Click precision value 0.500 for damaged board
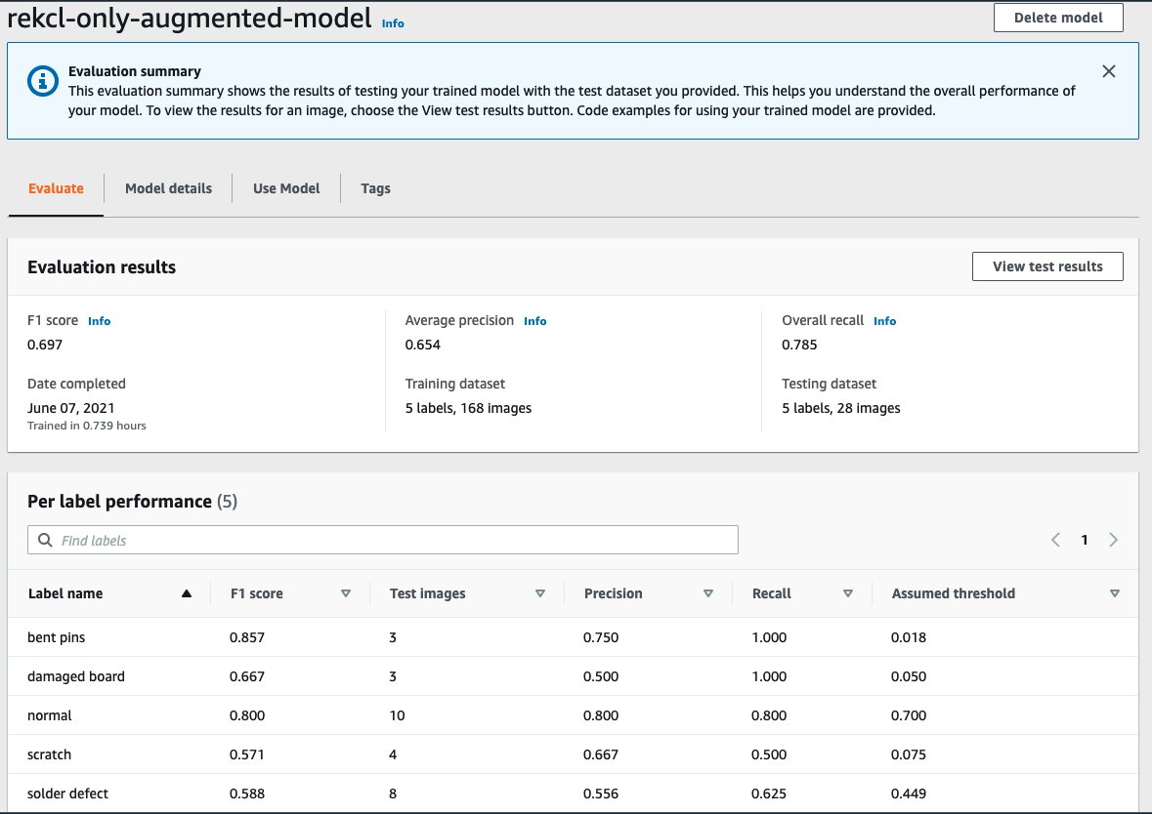1152x814 pixels. click(x=601, y=676)
